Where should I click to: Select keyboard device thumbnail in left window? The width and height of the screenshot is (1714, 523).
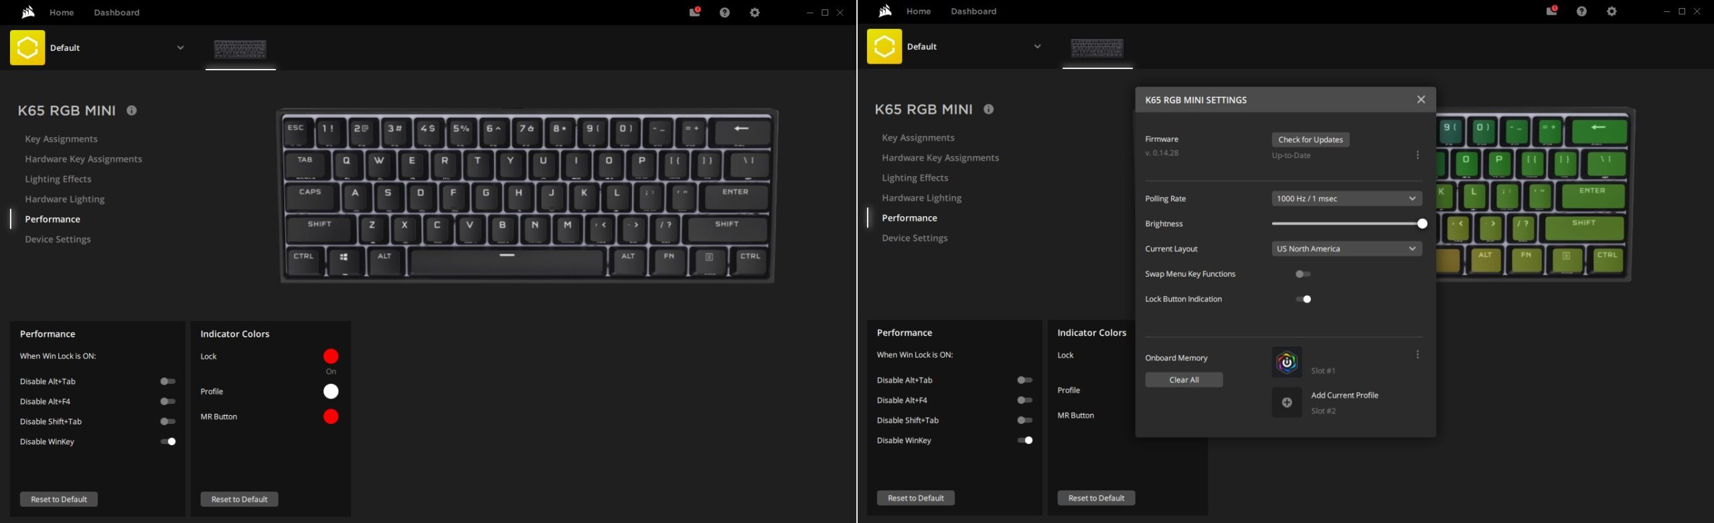click(240, 49)
